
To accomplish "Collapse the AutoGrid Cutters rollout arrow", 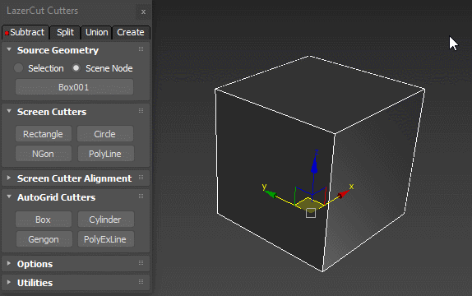I will [x=9, y=197].
